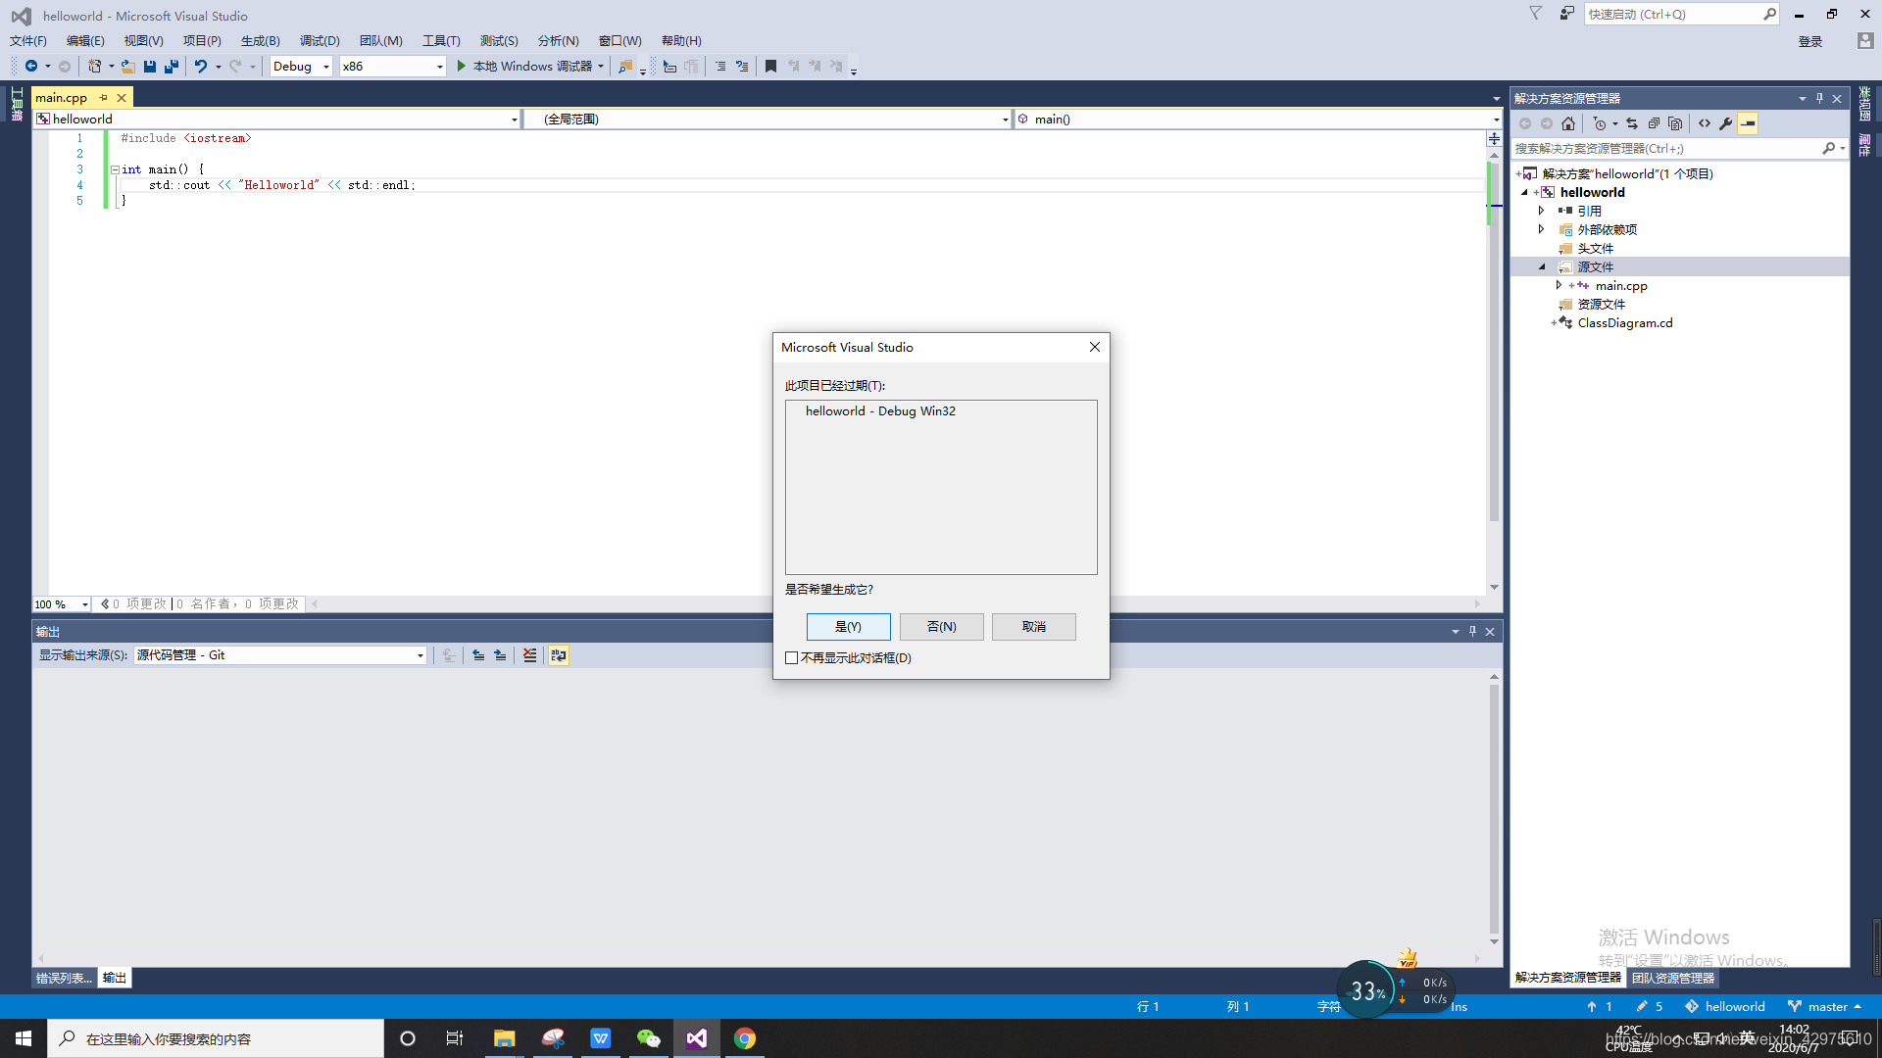The height and width of the screenshot is (1058, 1882).
Task: Toggle word wrap icon in Output panel
Action: [559, 655]
